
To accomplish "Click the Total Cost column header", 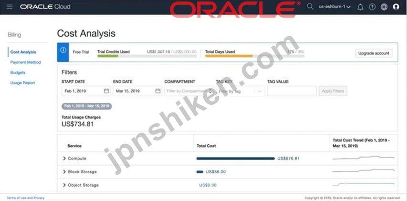I will click(x=206, y=146).
